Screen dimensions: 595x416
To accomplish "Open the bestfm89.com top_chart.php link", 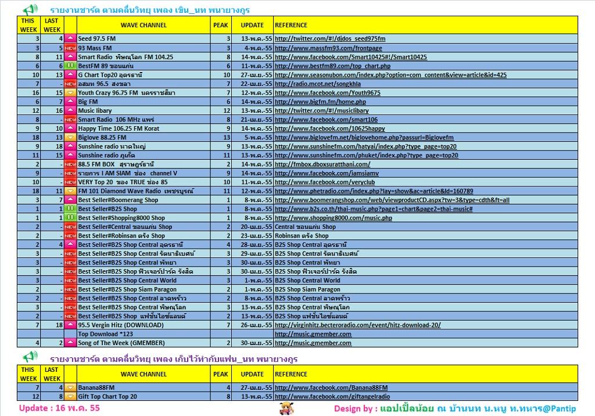I will (332, 66).
